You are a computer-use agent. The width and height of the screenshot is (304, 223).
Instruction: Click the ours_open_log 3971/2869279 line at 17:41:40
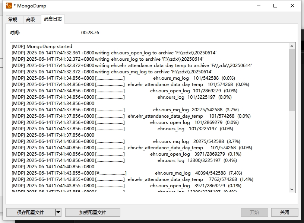point(126,154)
